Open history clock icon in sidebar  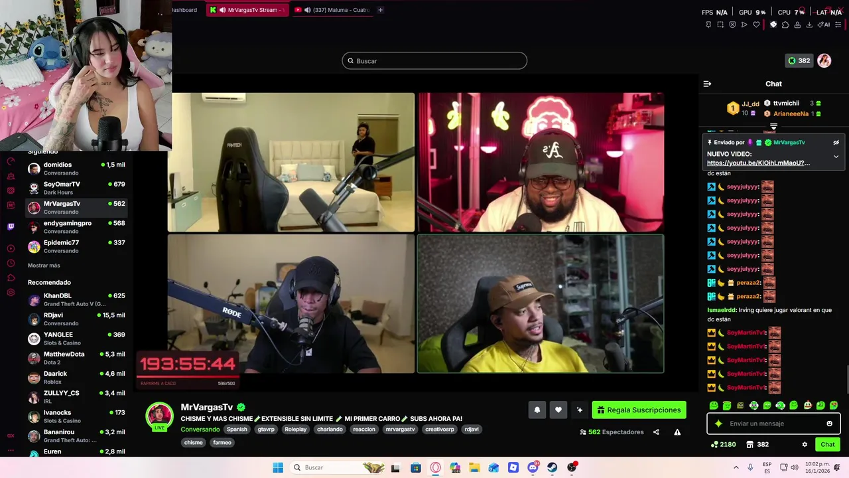(x=11, y=263)
